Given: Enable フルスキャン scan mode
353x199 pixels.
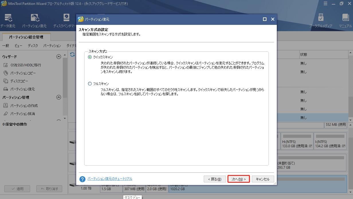Looking at the screenshot, I should coord(90,83).
